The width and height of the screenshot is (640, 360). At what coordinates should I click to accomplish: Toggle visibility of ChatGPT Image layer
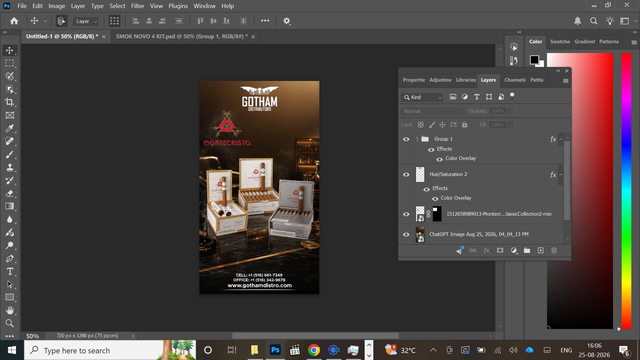pyautogui.click(x=406, y=234)
